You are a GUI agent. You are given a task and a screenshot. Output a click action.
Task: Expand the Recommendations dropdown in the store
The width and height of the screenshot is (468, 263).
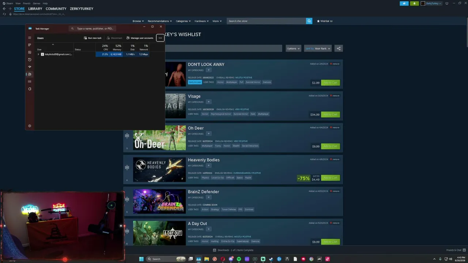click(x=160, y=21)
